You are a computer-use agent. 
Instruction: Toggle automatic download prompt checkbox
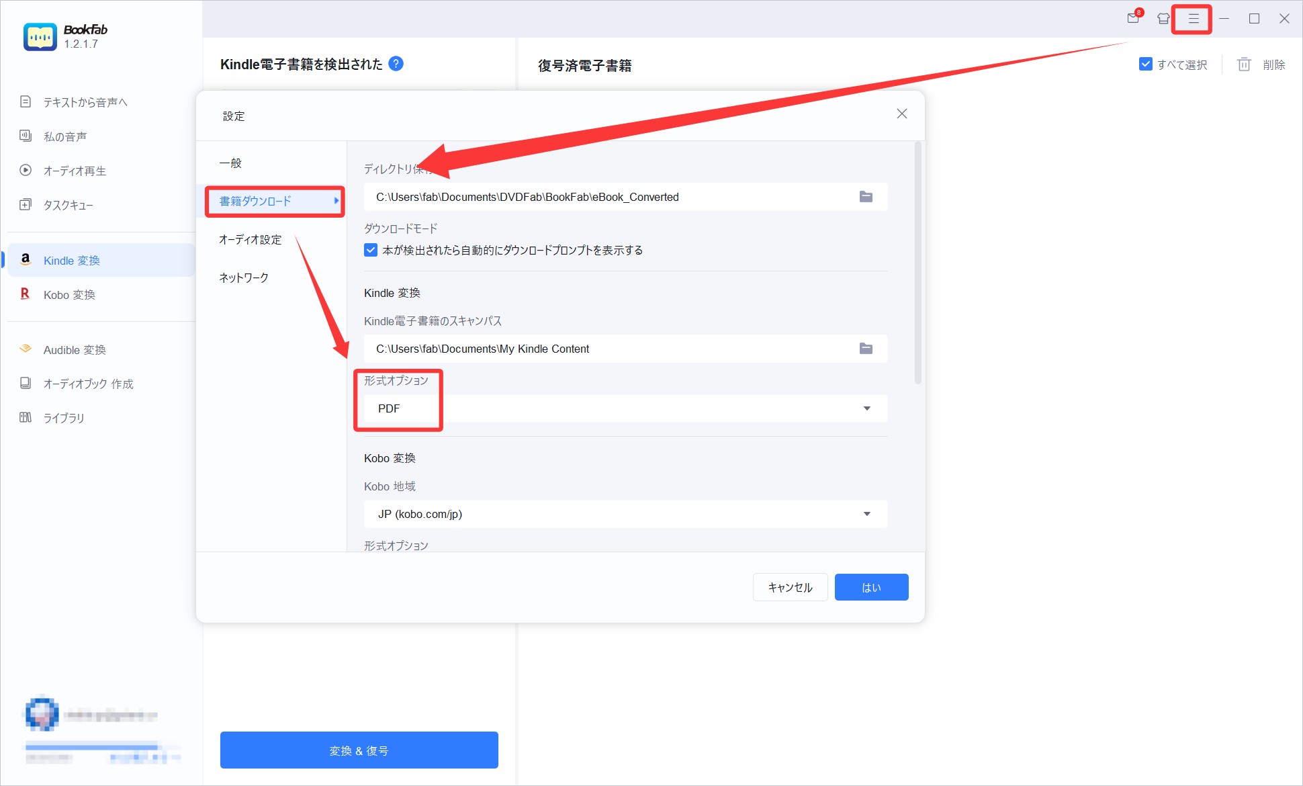tap(371, 250)
